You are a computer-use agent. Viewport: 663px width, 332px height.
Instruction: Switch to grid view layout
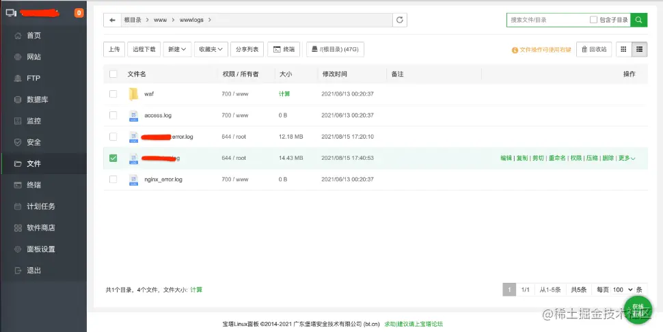[623, 49]
